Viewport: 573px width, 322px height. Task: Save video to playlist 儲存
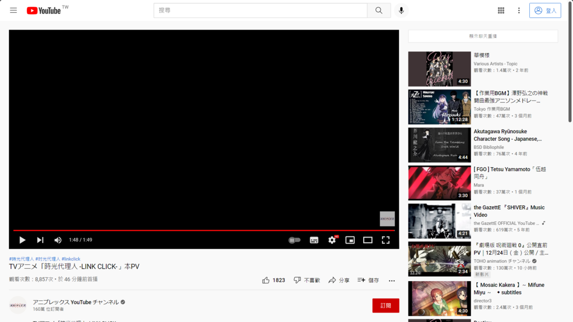(x=368, y=280)
